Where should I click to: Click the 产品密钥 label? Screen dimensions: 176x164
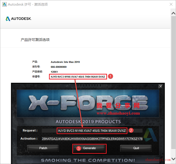[37, 72]
